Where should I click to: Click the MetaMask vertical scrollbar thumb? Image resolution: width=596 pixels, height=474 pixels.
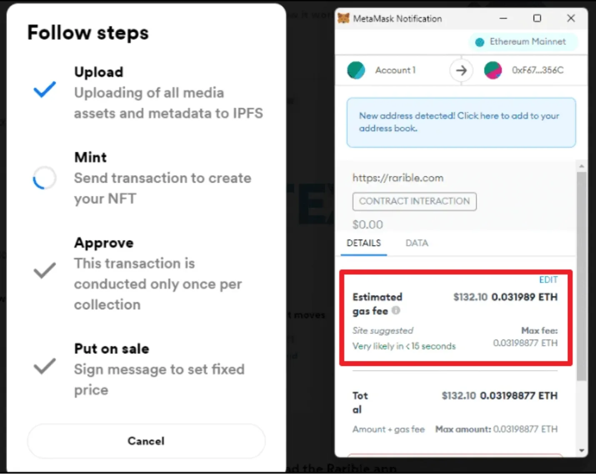582,276
